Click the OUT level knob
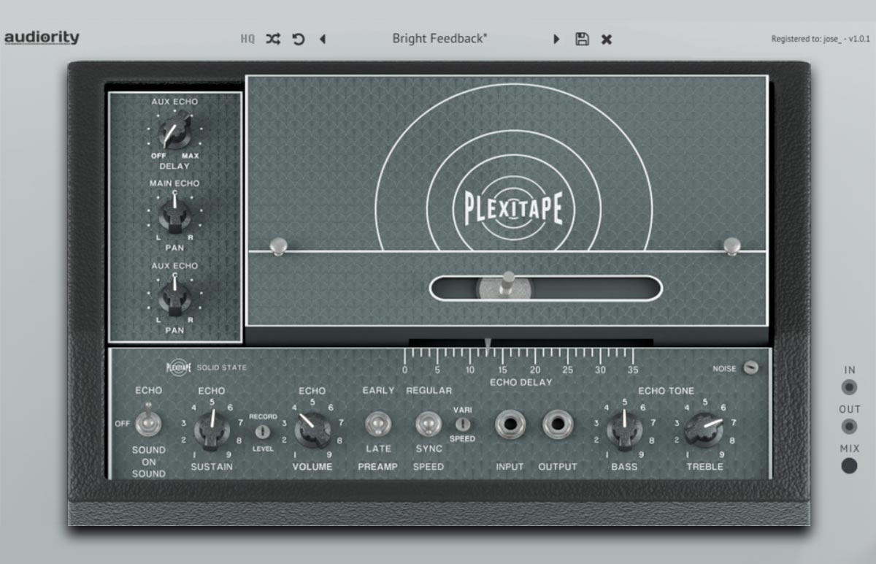Screen dimensions: 876x564 click(849, 427)
